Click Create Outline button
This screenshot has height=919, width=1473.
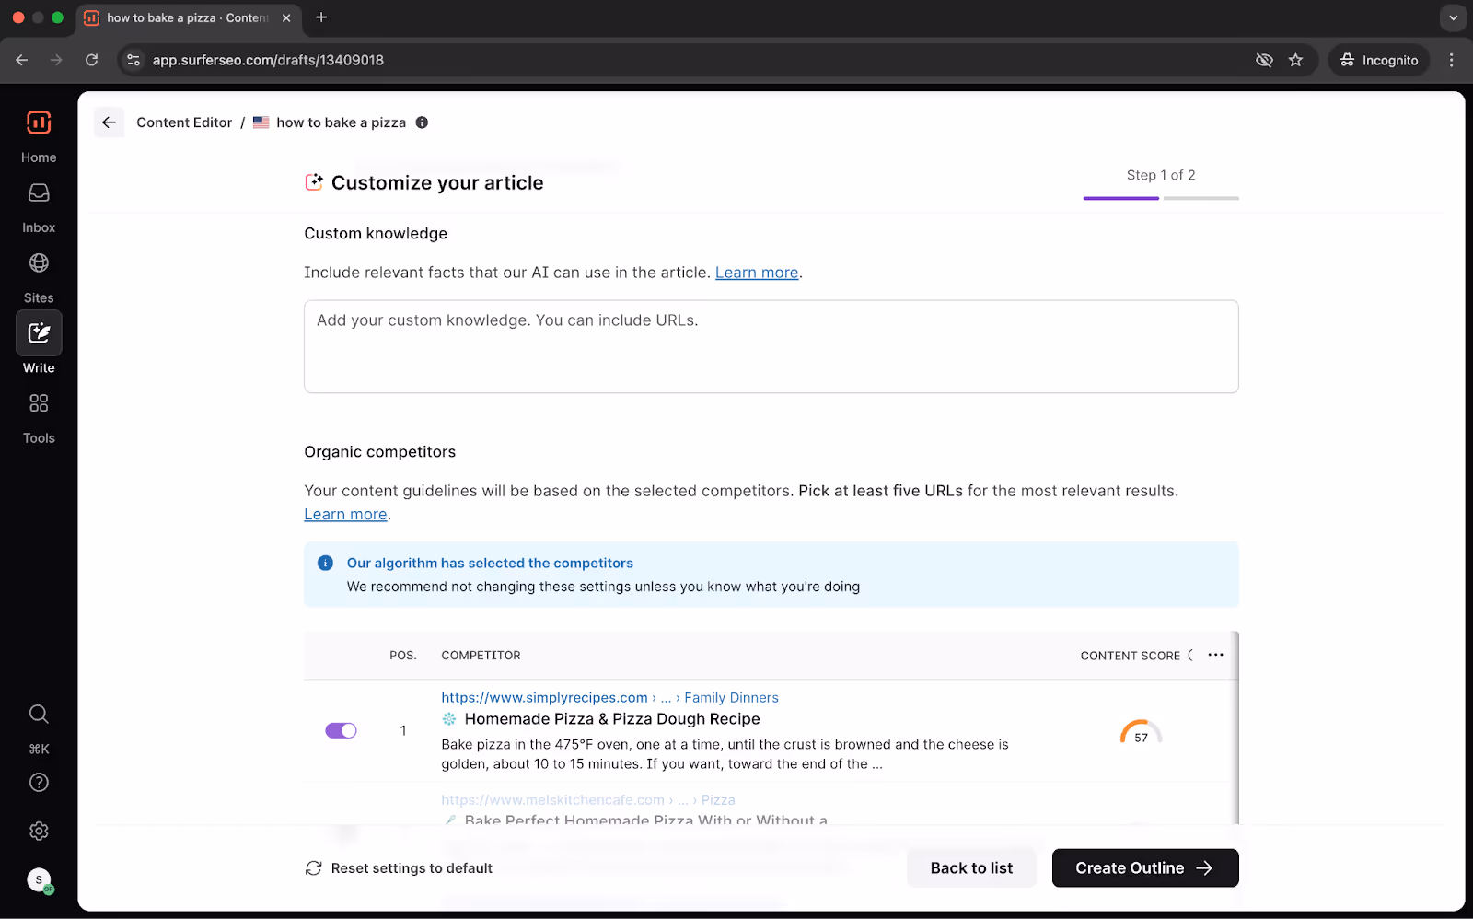click(1145, 868)
